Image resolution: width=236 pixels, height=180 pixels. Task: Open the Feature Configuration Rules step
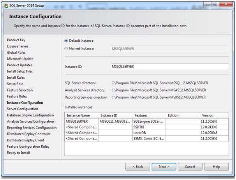click(x=28, y=146)
